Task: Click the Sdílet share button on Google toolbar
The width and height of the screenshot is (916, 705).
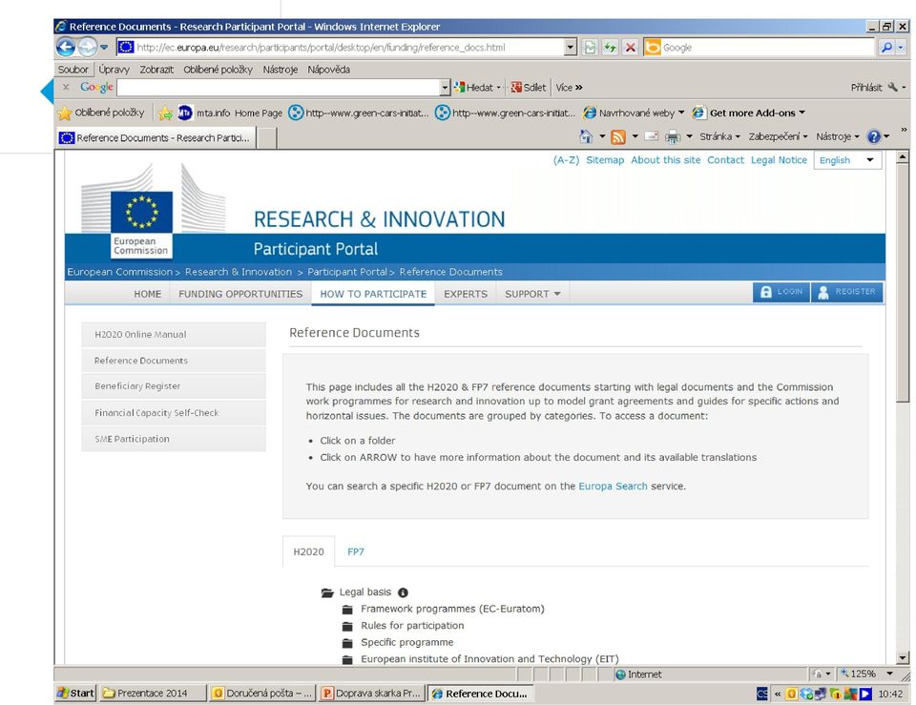Action: [x=529, y=87]
